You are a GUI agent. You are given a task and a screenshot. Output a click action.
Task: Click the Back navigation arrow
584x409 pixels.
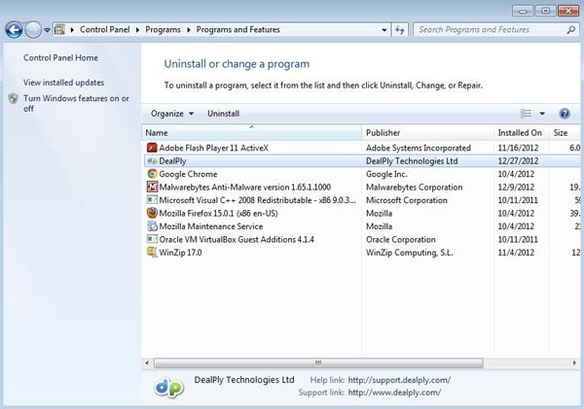15,30
